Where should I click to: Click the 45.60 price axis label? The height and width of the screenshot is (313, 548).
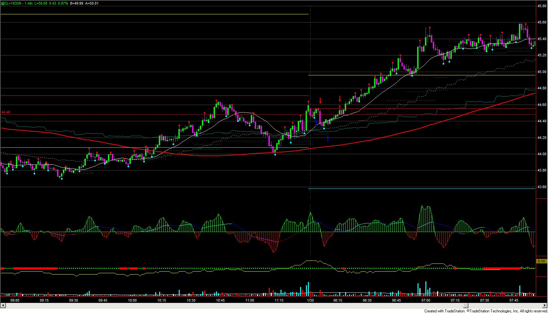[542, 22]
